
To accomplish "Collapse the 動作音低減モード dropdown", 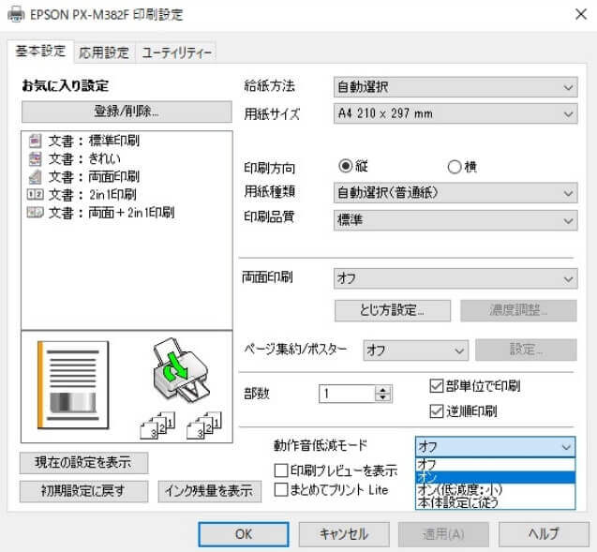I will (496, 446).
